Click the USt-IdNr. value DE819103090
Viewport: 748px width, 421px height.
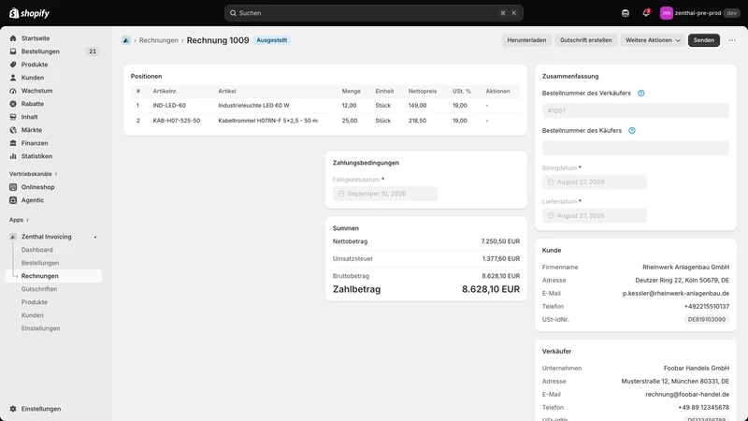[707, 320]
